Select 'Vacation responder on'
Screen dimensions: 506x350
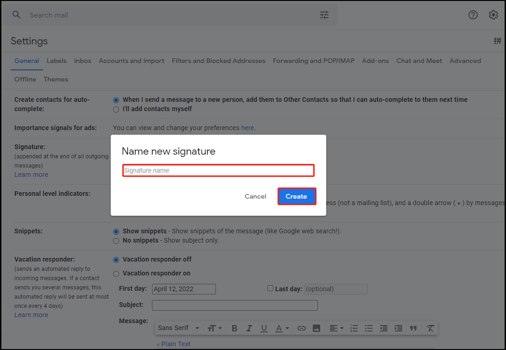click(x=116, y=274)
